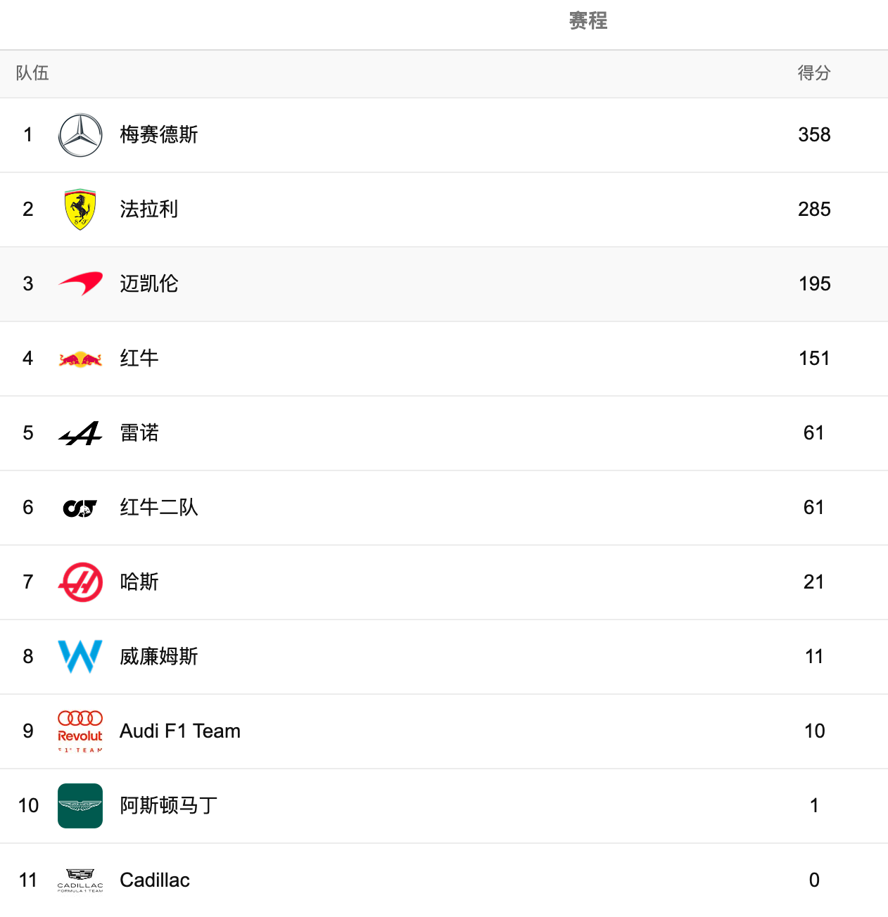
Task: Select the Cadillac team name
Action: (155, 880)
